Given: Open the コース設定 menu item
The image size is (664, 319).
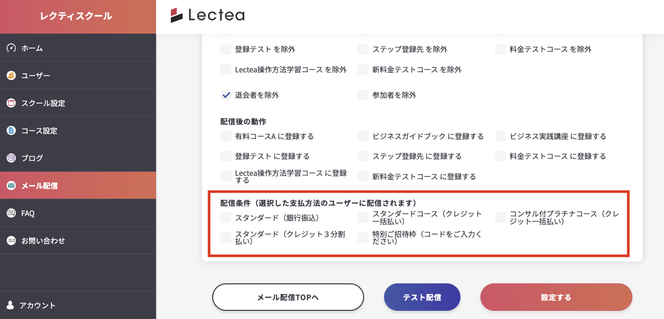Looking at the screenshot, I should click(x=39, y=130).
